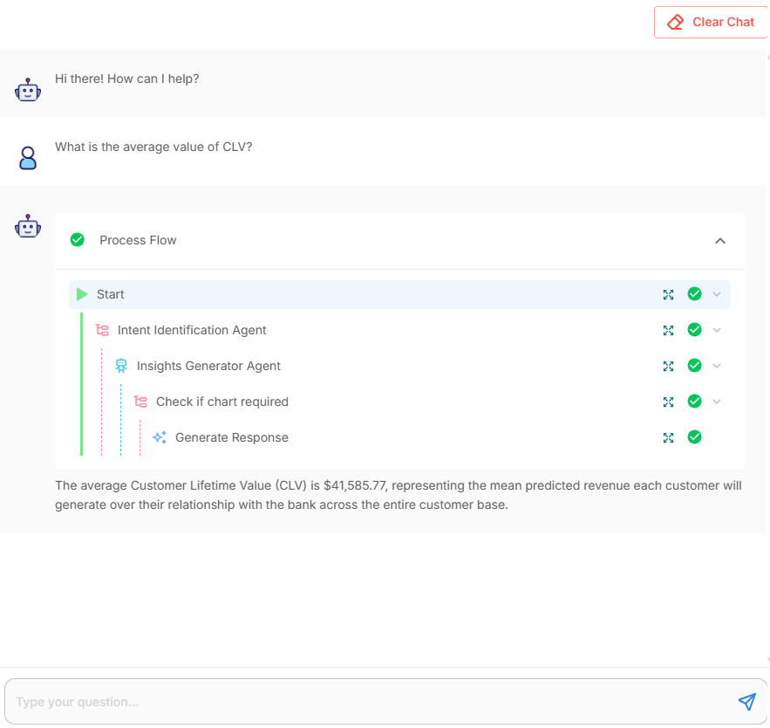Select the Start step in the flow
This screenshot has width=770, height=728.
pyautogui.click(x=110, y=294)
